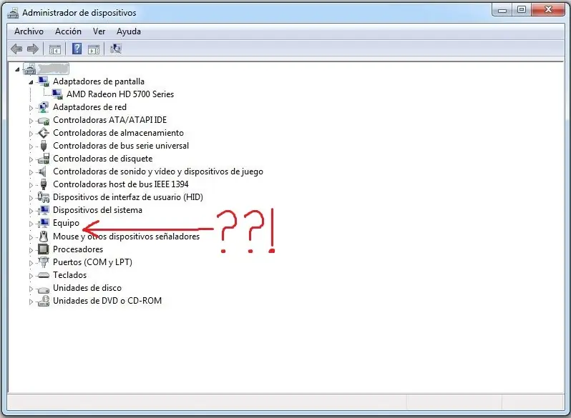Viewport: 571px width, 418px height.
Task: Click the Equipo computer icon
Action: point(44,223)
